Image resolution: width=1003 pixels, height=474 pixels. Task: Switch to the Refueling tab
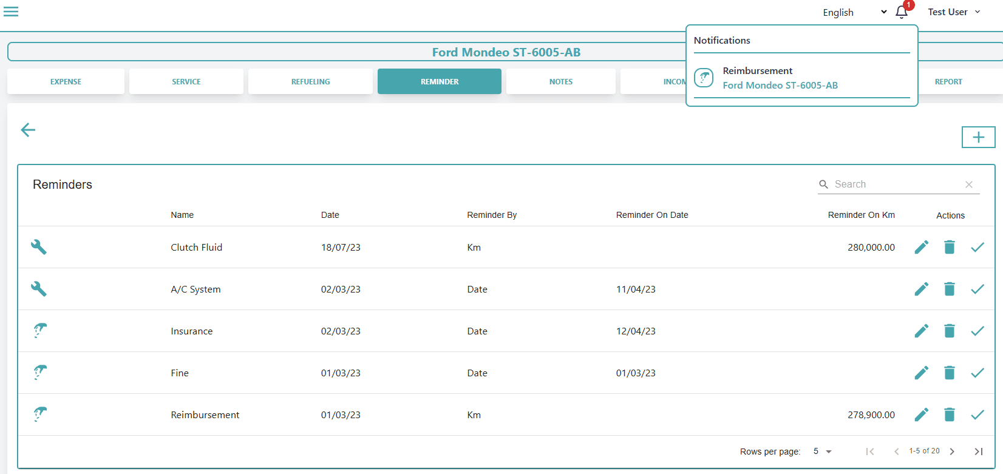[x=310, y=81]
